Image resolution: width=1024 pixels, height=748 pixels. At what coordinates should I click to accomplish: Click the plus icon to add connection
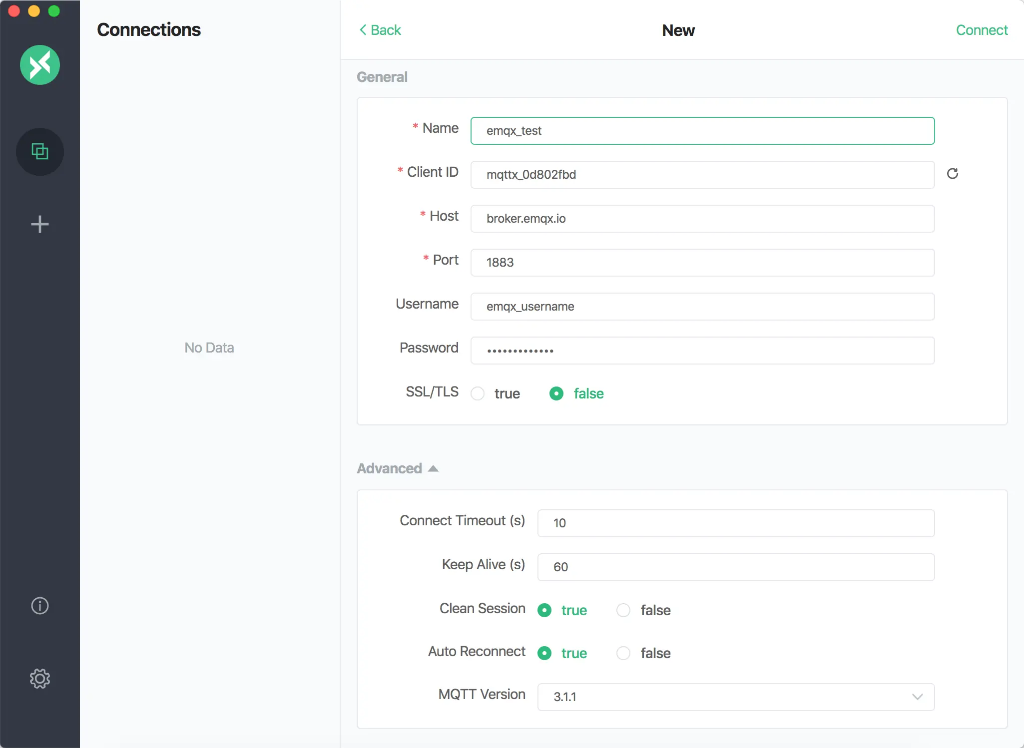[x=40, y=224]
